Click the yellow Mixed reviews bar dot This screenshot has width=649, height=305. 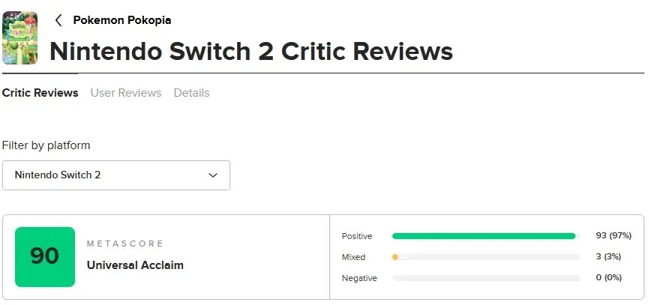point(395,257)
